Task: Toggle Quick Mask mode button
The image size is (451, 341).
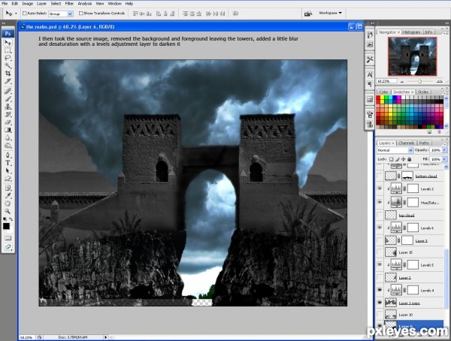Action: 8,238
